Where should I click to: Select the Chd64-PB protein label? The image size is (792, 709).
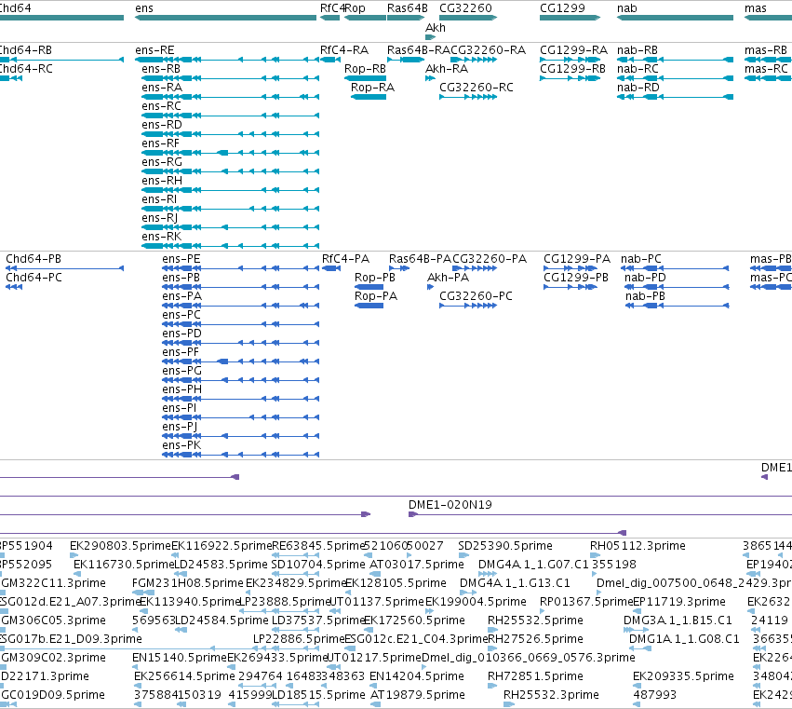tap(34, 259)
